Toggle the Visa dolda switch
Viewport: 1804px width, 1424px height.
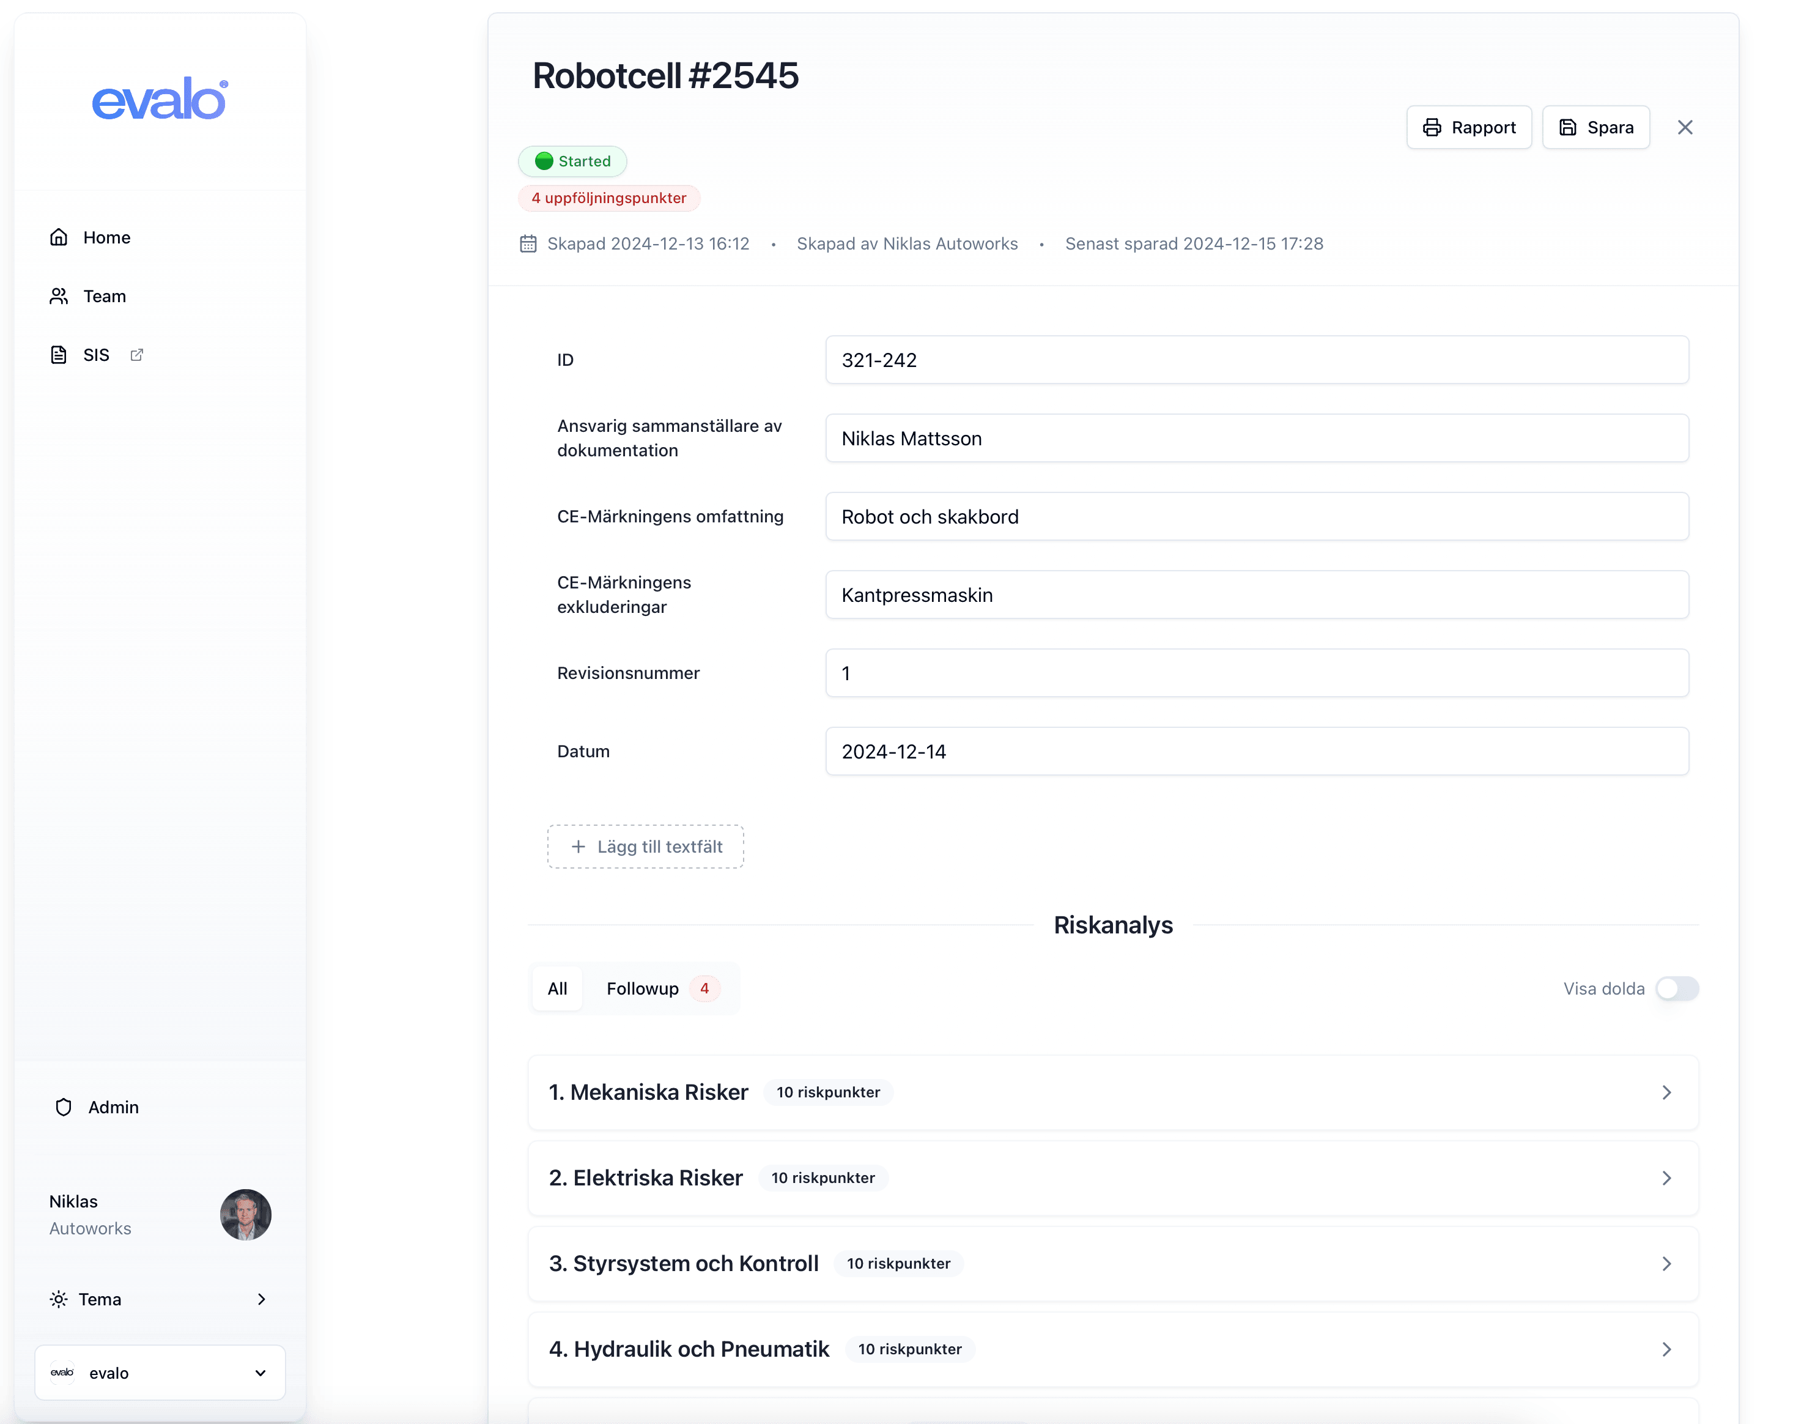click(x=1678, y=989)
